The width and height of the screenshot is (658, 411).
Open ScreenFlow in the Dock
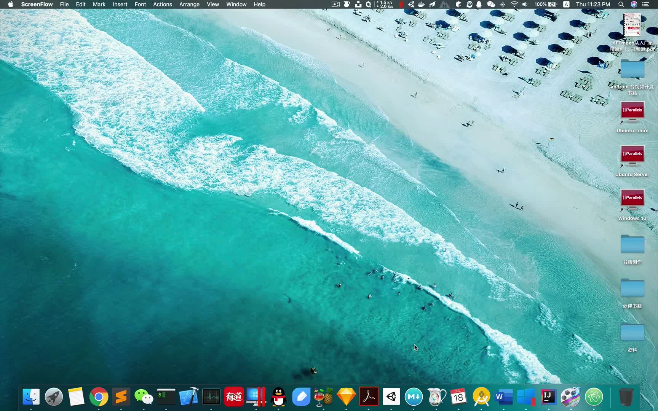tap(570, 397)
